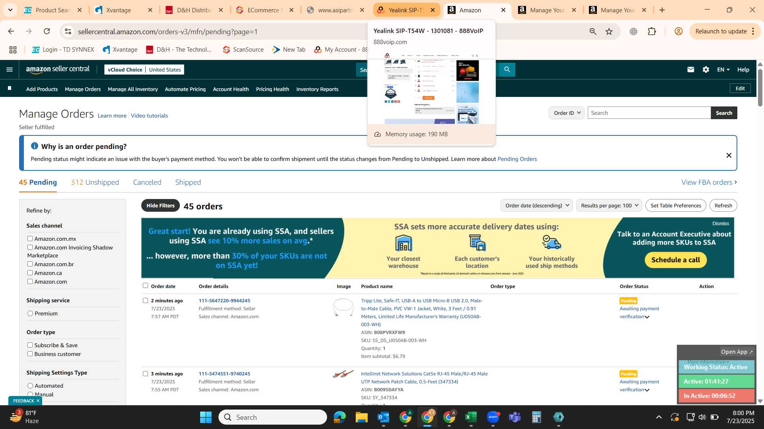Open the Calculator from the taskbar

coord(536,417)
